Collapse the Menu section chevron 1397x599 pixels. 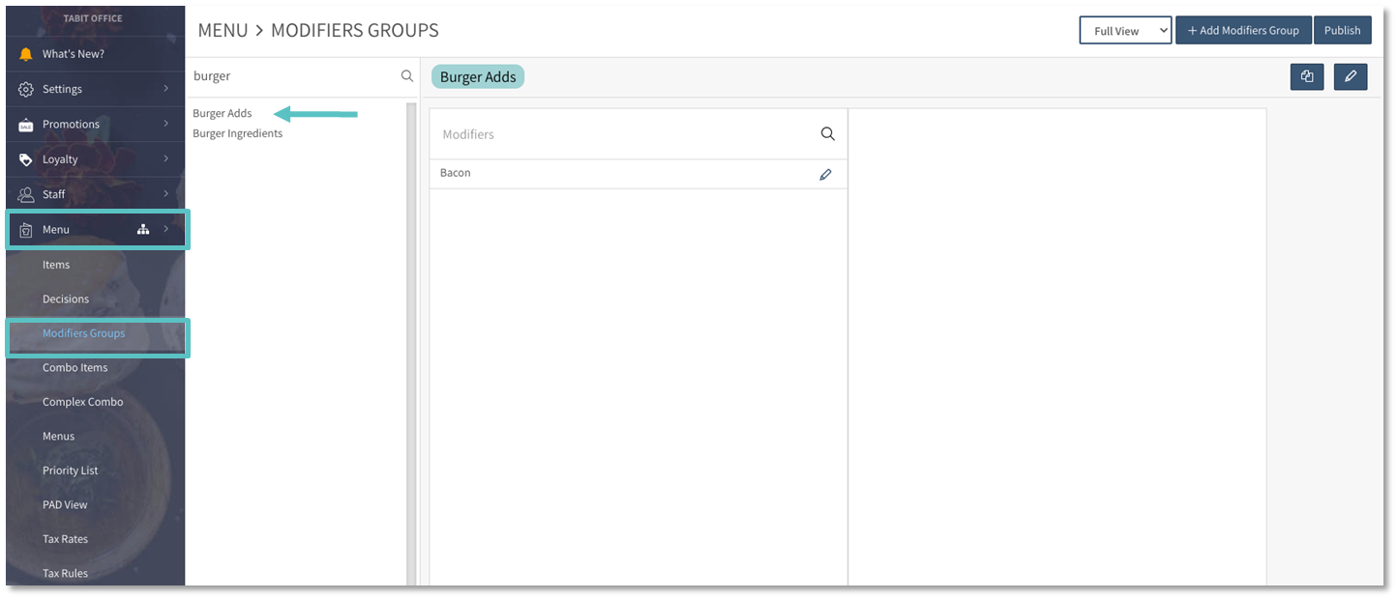click(166, 229)
